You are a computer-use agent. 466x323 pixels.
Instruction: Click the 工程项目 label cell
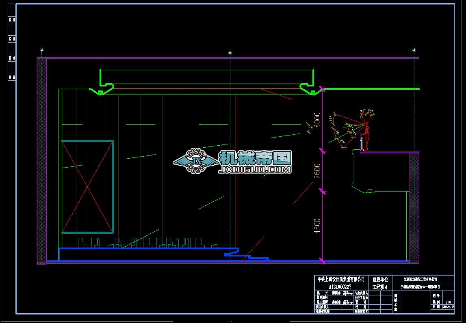pyautogui.click(x=380, y=287)
